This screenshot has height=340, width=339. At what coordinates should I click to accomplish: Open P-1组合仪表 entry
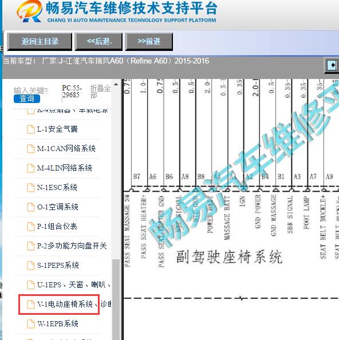coord(57,226)
